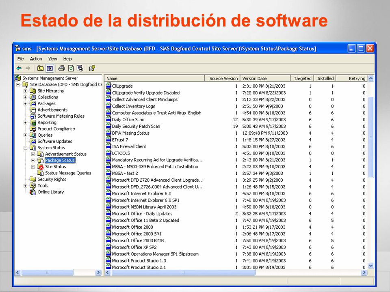Click the Export List toolbar icon

(80, 68)
